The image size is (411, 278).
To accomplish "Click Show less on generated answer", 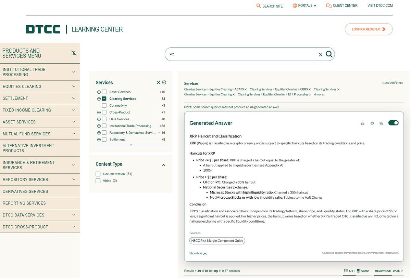I will [198, 253].
